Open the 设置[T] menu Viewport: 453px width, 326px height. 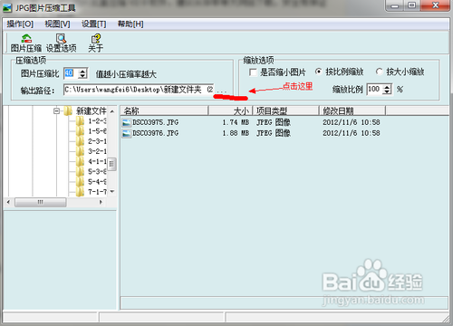coord(93,24)
